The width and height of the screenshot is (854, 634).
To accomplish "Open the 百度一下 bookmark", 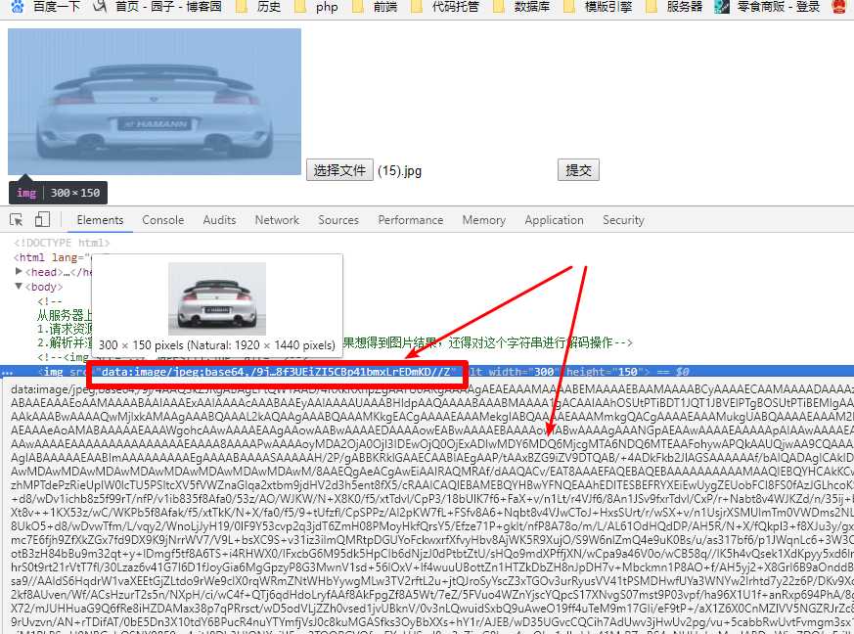I will [x=46, y=7].
